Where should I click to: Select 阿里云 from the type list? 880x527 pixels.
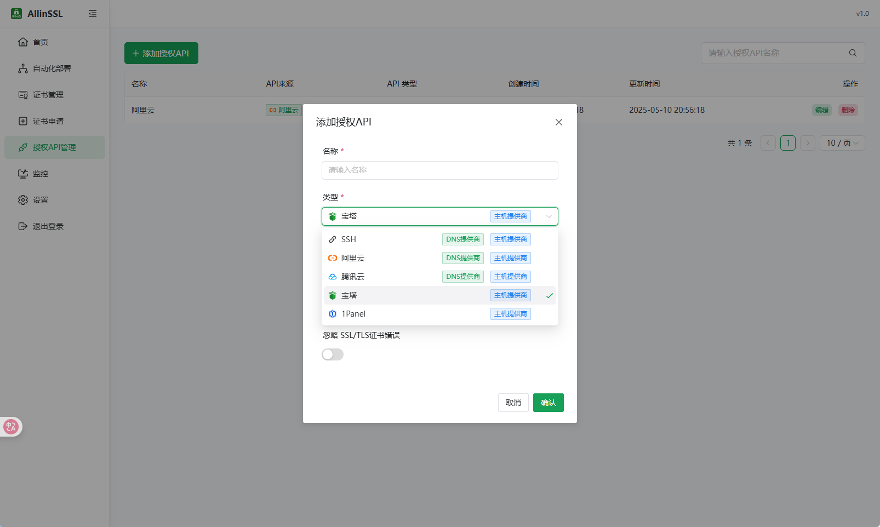(440, 258)
